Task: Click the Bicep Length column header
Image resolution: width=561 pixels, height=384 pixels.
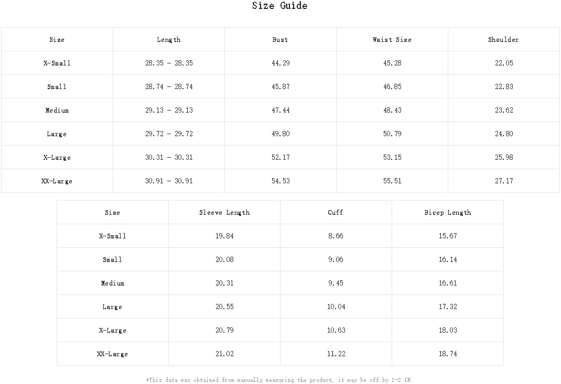Action: pos(448,212)
